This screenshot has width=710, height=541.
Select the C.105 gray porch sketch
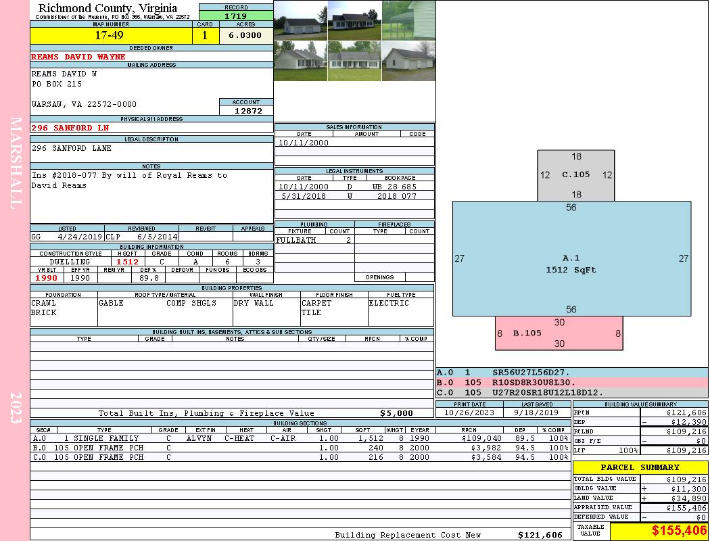click(576, 175)
